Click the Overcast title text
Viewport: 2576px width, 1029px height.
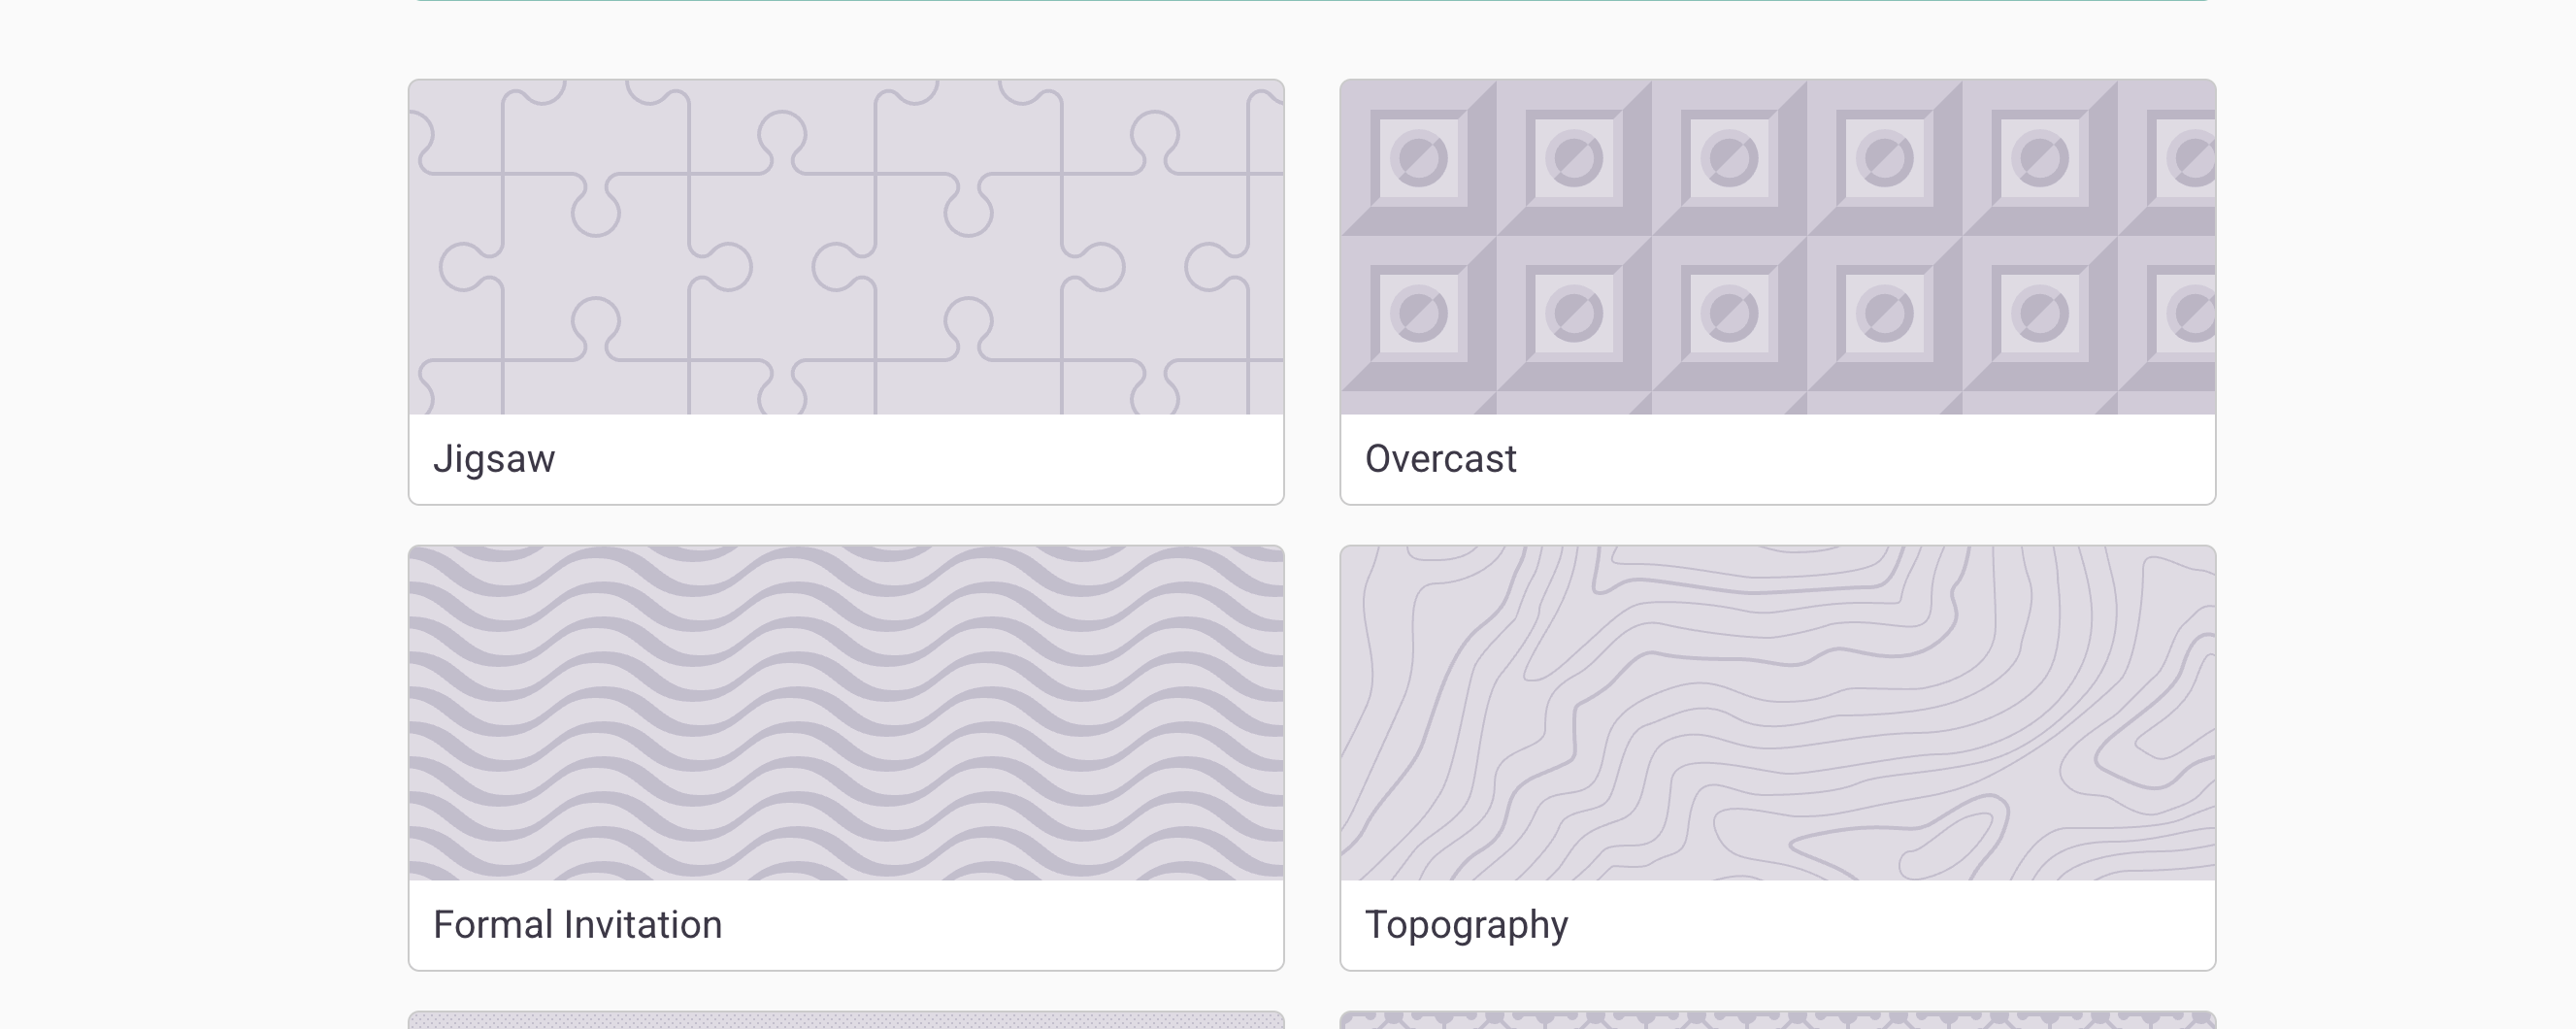click(1440, 459)
